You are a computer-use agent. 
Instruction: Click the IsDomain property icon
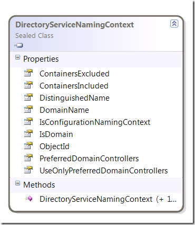point(28,133)
